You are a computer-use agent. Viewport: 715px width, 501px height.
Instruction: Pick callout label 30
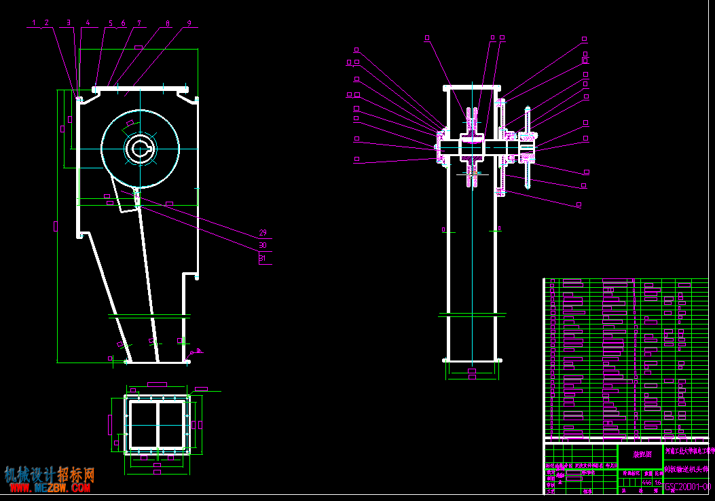click(x=263, y=245)
